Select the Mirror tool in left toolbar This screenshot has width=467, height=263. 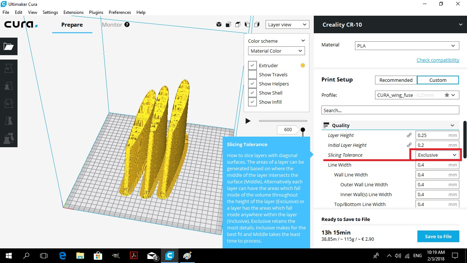[x=8, y=121]
